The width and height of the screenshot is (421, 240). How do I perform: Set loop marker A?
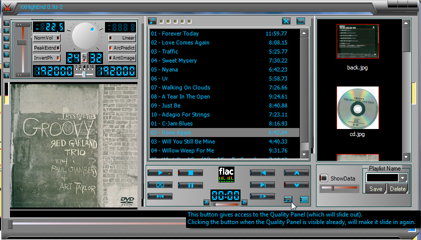pyautogui.click(x=206, y=202)
